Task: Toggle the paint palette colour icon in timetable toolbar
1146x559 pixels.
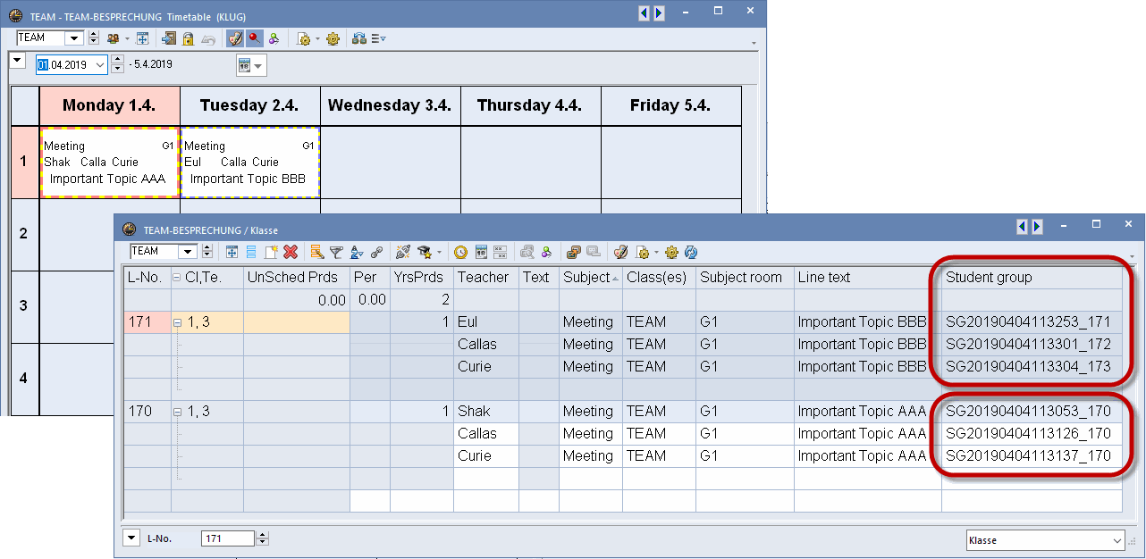Action: point(235,38)
